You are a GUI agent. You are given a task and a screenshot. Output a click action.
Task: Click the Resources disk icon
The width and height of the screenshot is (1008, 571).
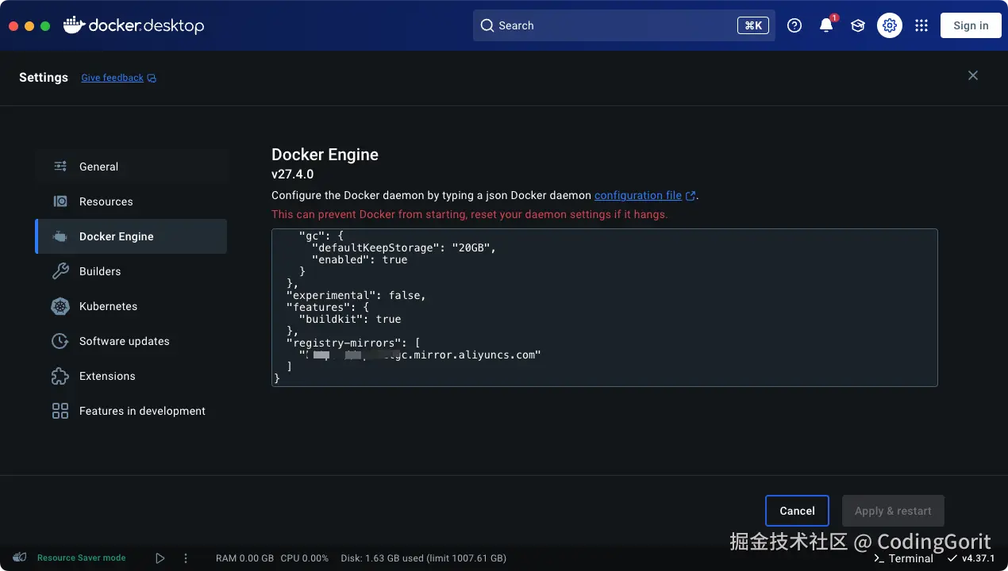tap(60, 201)
